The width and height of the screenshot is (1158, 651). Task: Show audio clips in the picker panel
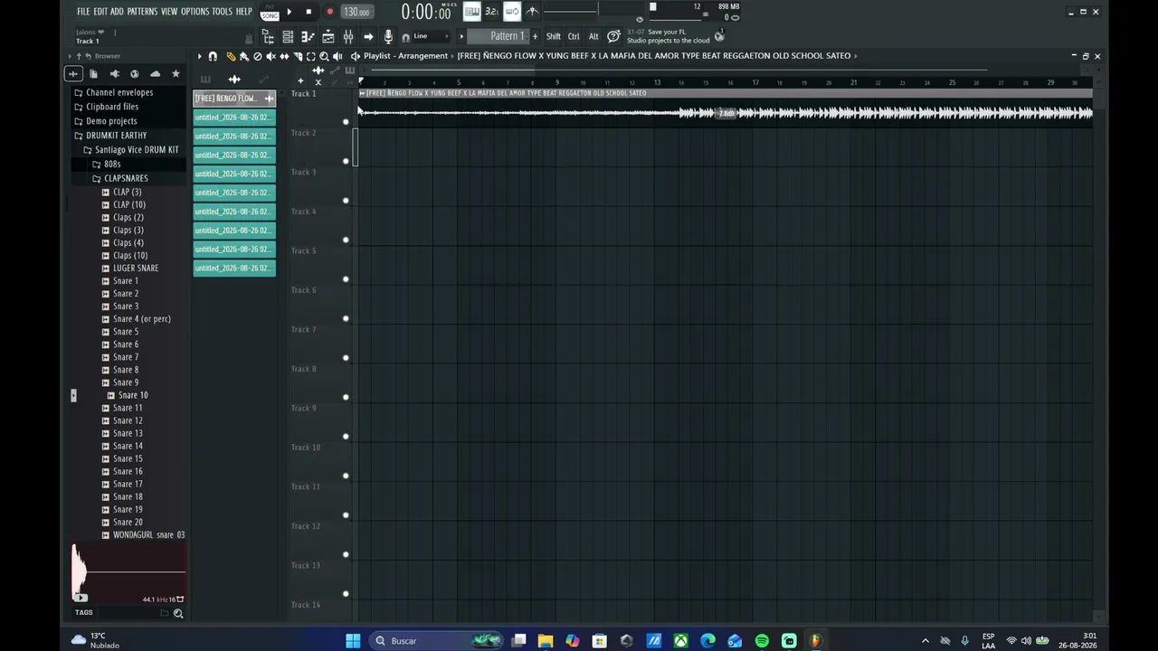point(234,80)
